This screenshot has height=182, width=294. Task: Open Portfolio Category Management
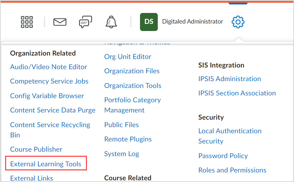tap(132, 105)
